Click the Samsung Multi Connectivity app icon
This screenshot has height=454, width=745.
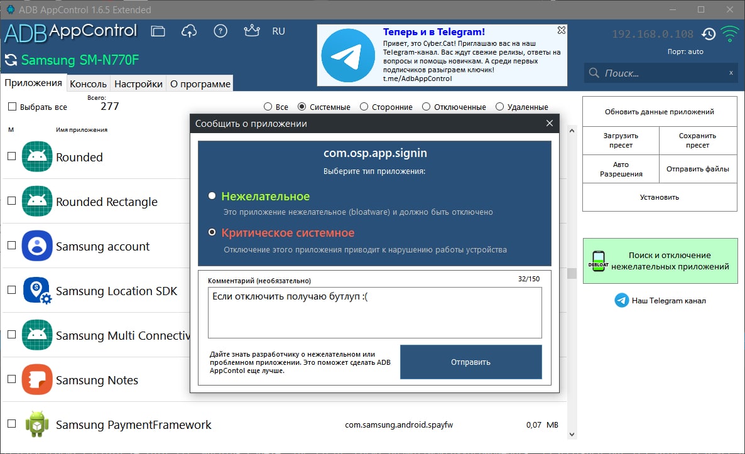pos(37,335)
